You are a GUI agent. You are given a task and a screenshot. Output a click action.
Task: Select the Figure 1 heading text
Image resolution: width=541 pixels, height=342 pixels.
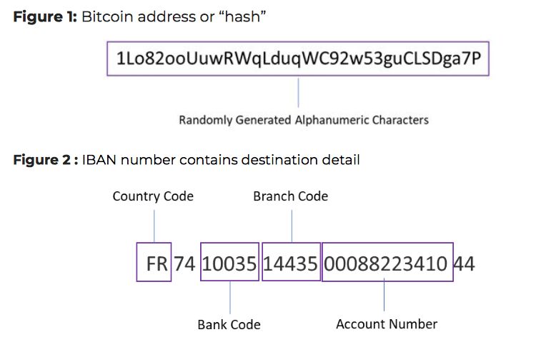(139, 16)
